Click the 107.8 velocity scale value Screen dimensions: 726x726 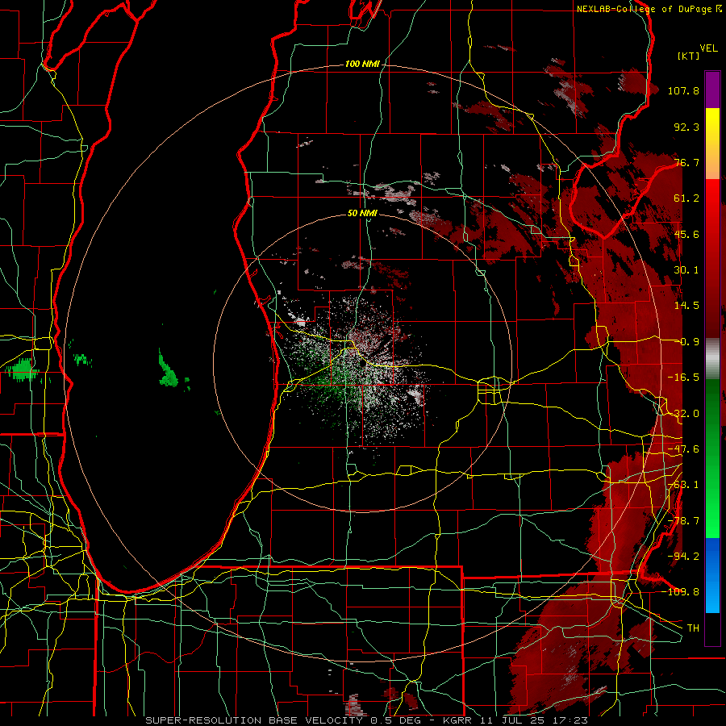[x=683, y=90]
